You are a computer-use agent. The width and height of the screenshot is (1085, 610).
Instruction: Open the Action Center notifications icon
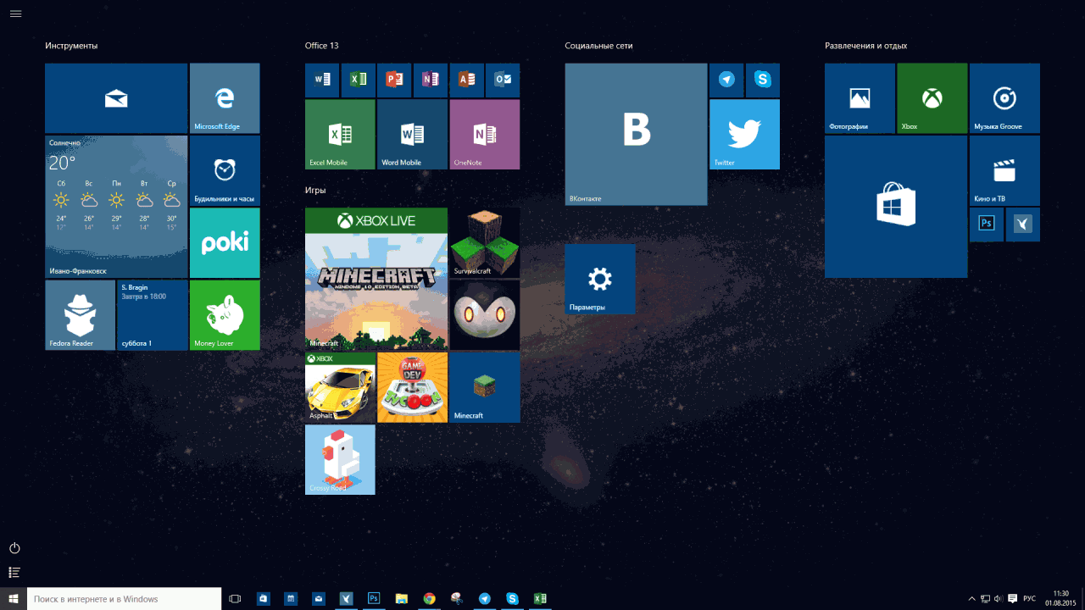1012,598
